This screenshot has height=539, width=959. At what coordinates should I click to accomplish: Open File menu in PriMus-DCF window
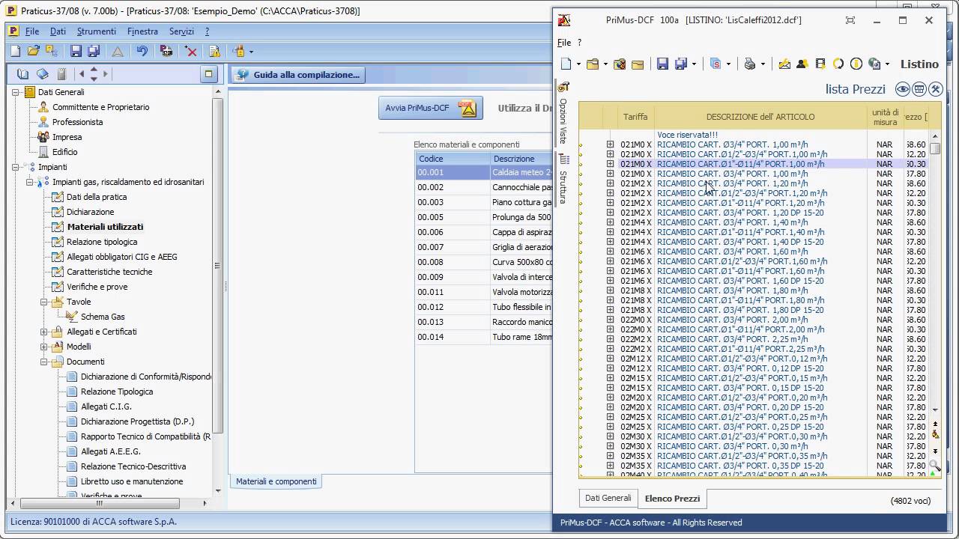(x=564, y=43)
